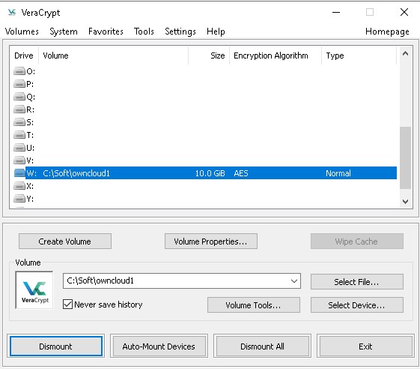Open the Settings menu
The image size is (420, 369).
click(x=180, y=31)
